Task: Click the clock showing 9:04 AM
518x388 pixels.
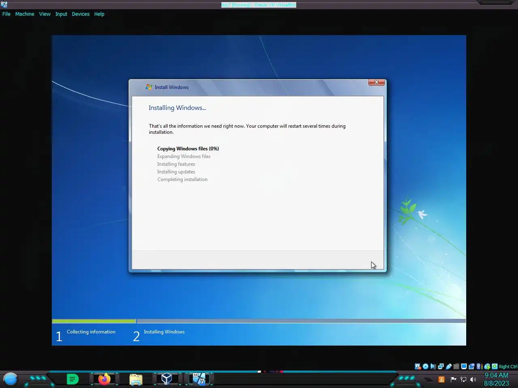Action: point(496,375)
